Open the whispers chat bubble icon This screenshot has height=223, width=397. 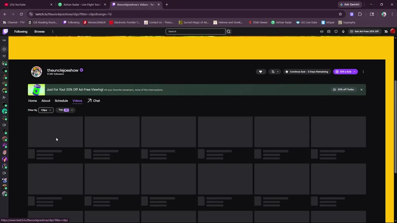click(x=336, y=31)
